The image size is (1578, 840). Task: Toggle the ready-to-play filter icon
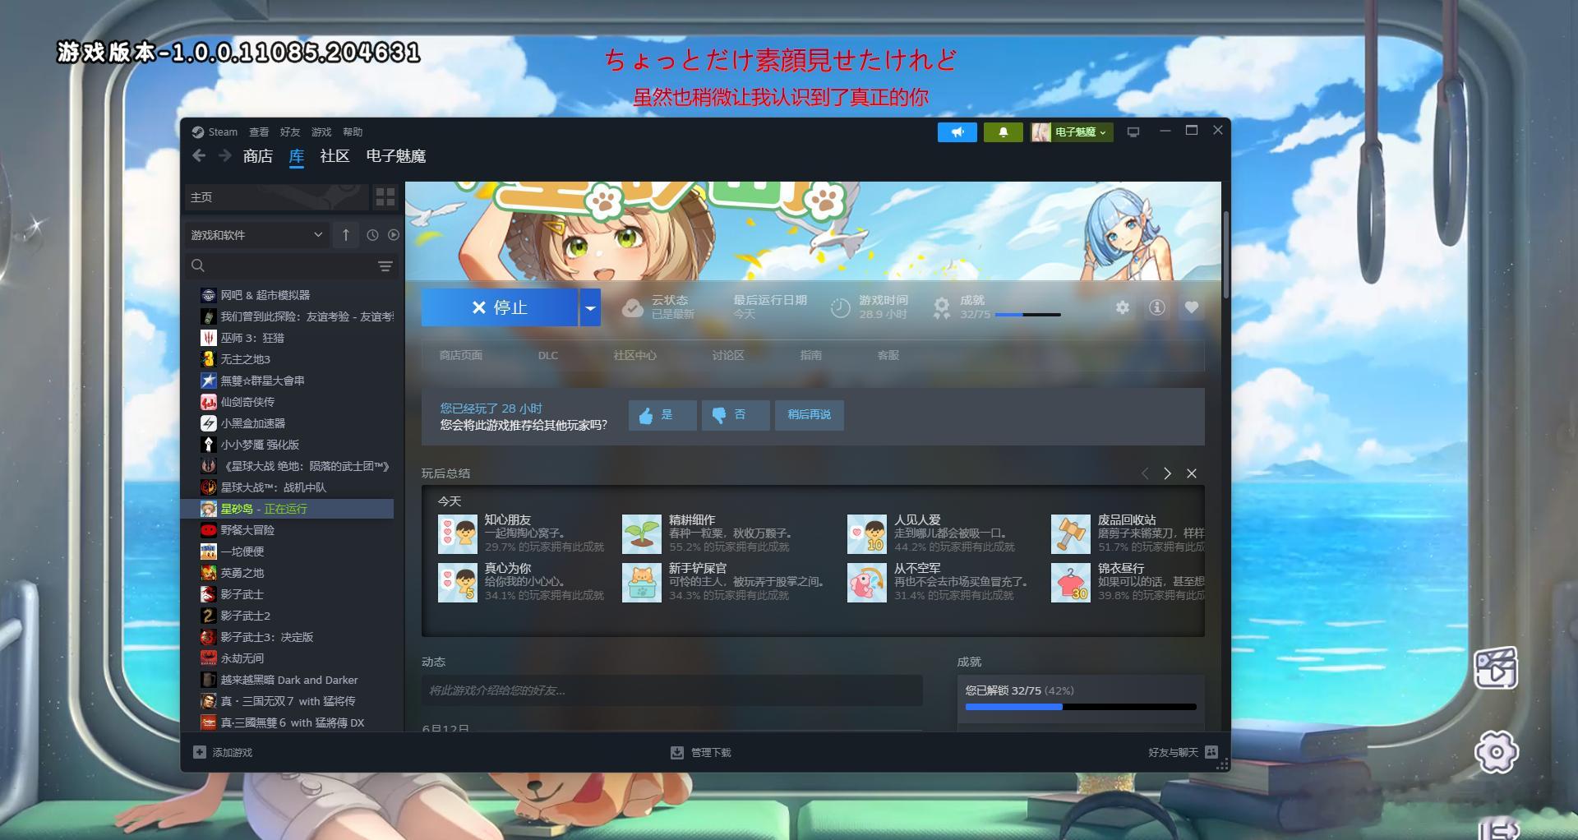click(394, 235)
